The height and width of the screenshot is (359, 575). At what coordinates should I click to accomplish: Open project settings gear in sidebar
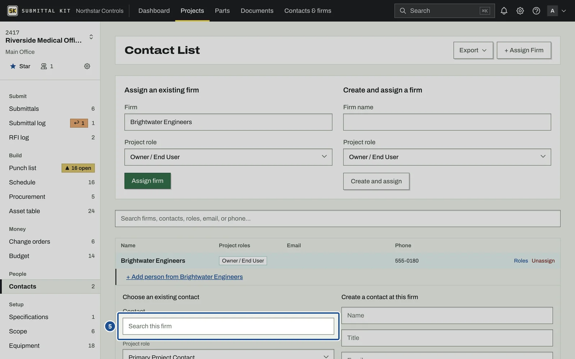tap(87, 66)
